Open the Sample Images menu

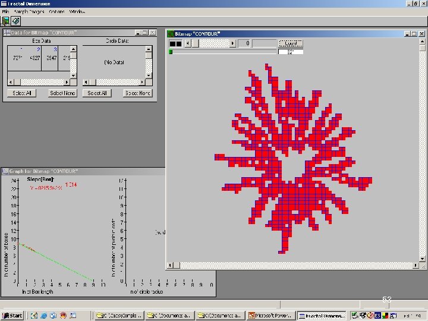click(x=29, y=12)
